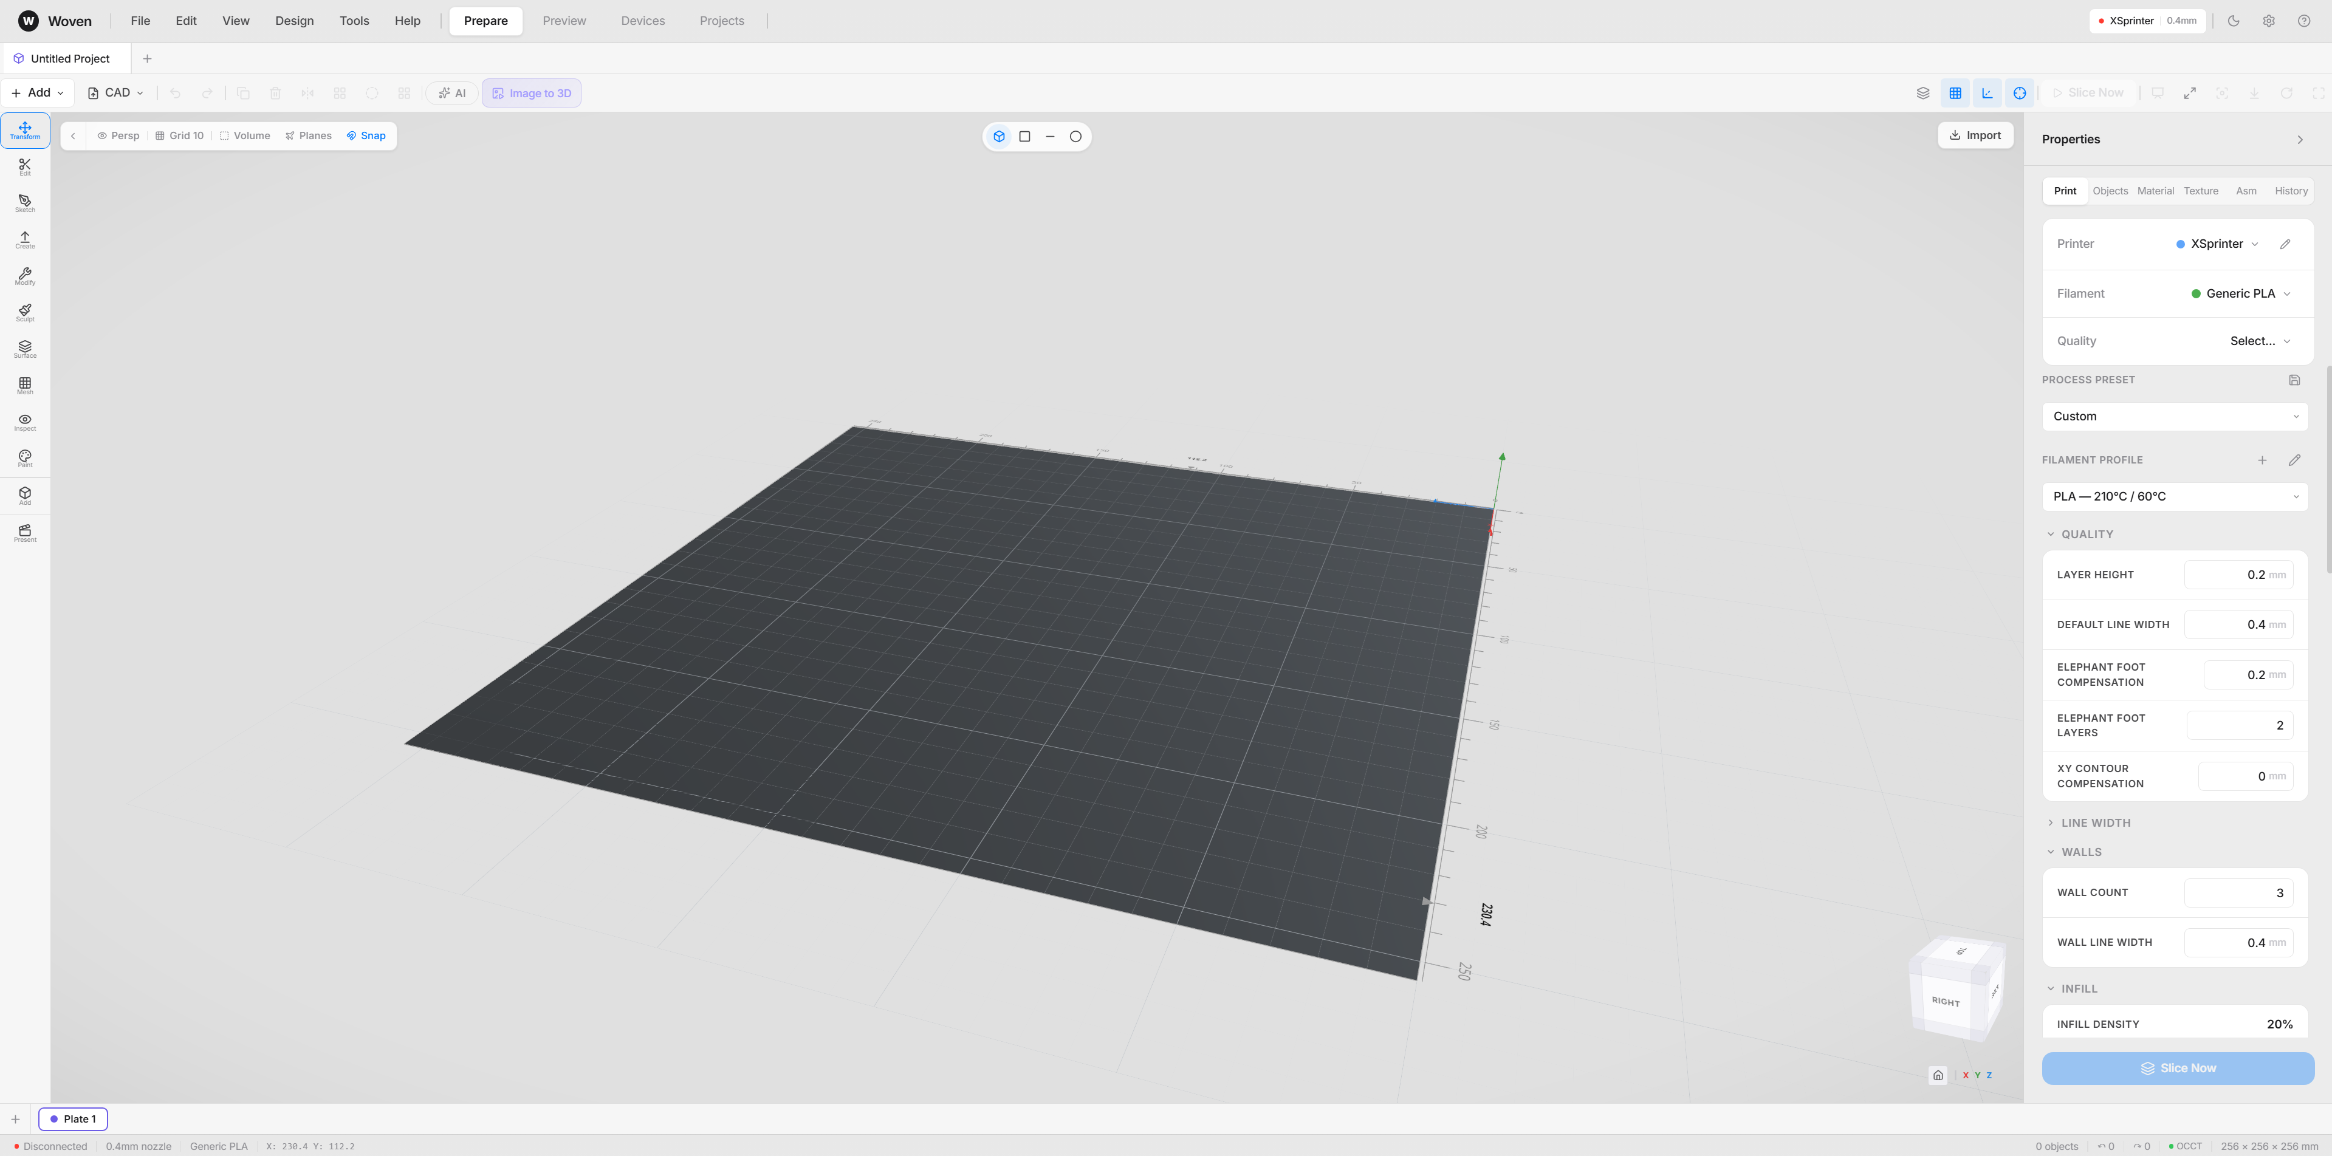Edit the Wall Count value field
This screenshot has height=1156, width=2332.
2240,892
